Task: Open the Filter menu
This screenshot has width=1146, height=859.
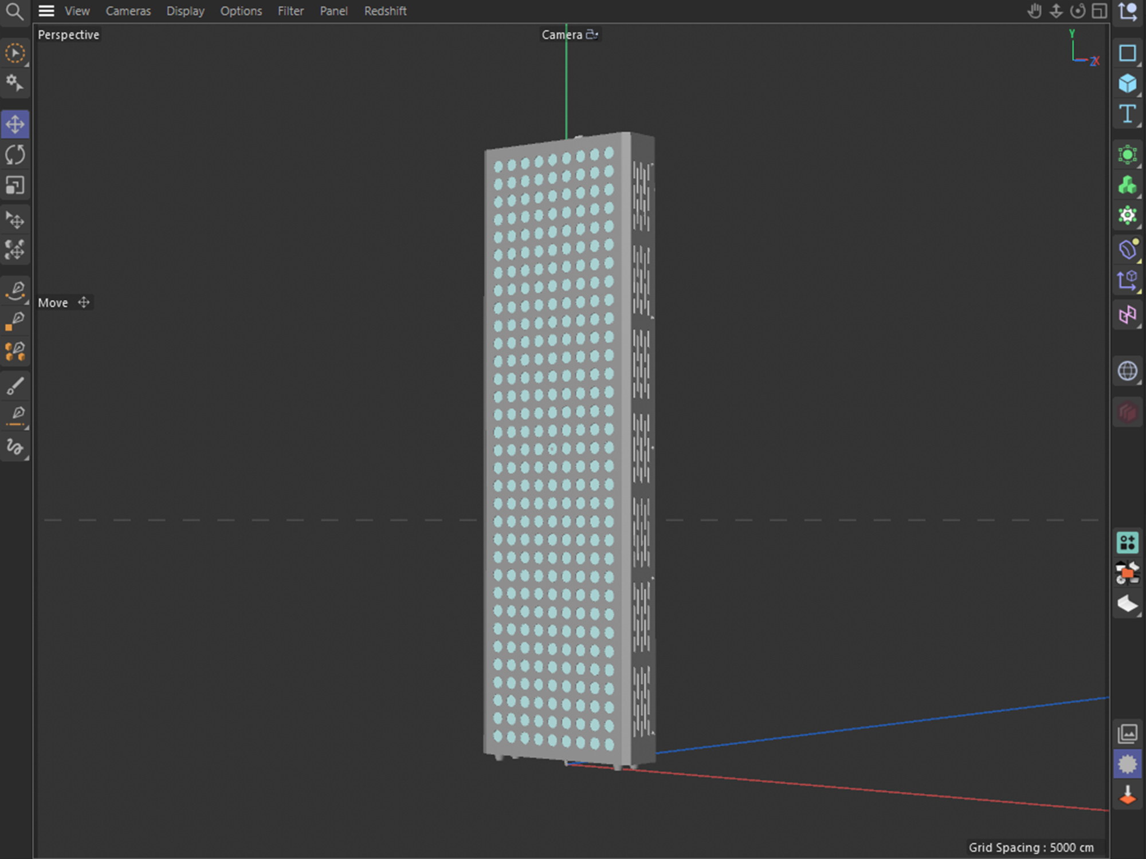Action: (x=291, y=11)
